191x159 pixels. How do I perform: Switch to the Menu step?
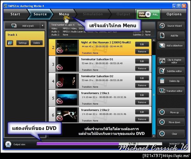click(64, 14)
